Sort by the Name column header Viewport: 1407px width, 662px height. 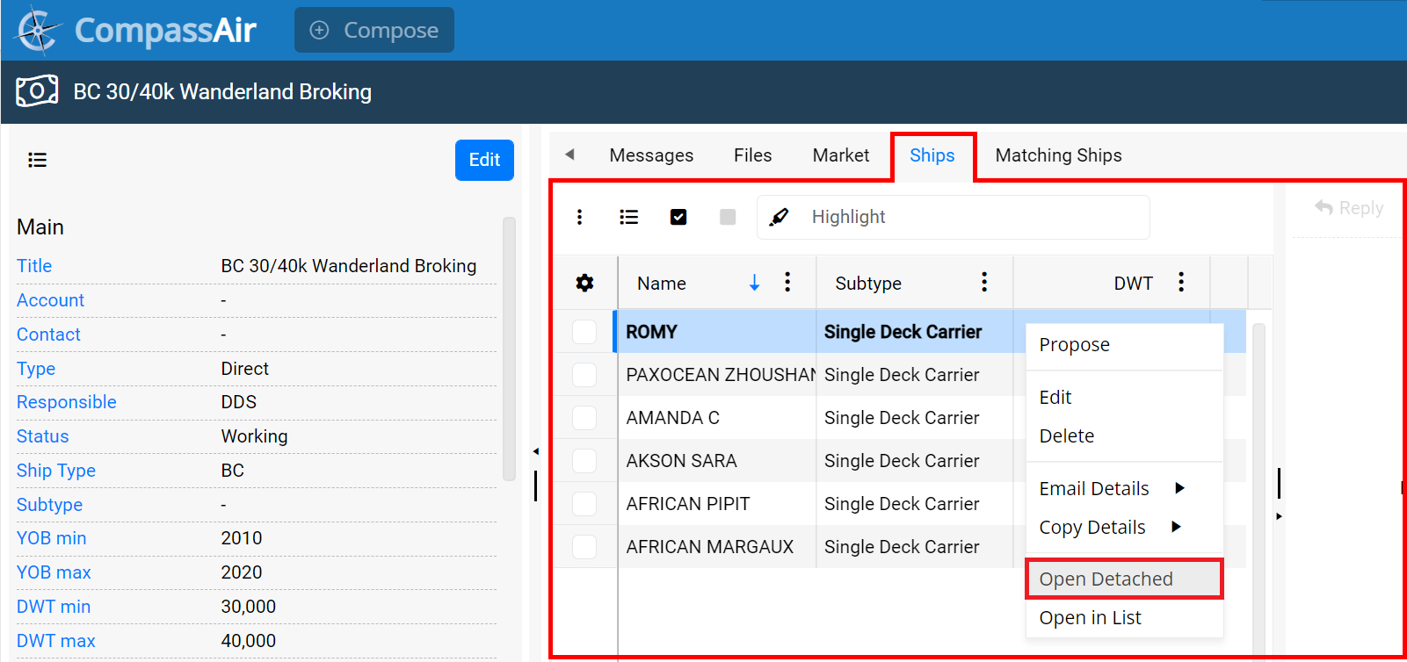pos(662,284)
